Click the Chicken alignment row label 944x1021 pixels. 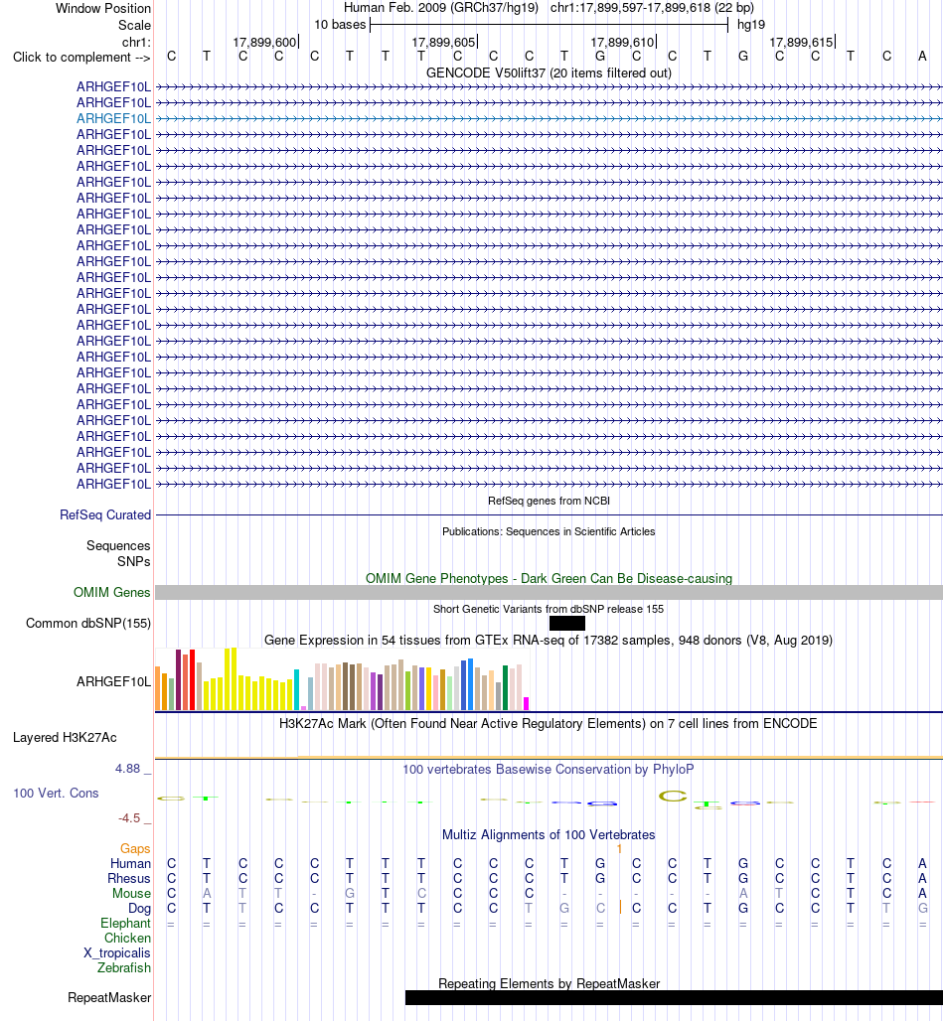click(x=127, y=939)
